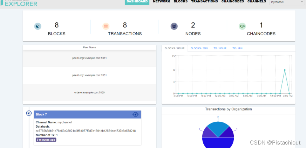This screenshot has width=306, height=148.
Task: Click the Channel Name mychannel text
Action: coord(54,122)
